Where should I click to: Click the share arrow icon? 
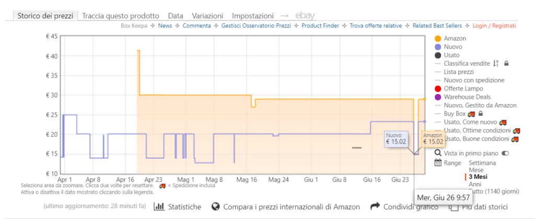tap(375, 207)
